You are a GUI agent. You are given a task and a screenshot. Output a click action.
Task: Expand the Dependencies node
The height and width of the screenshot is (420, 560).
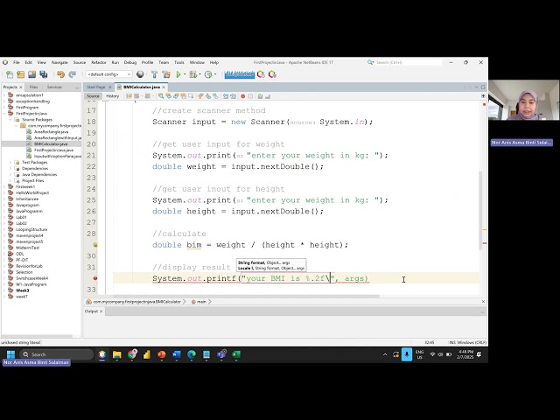pos(10,168)
